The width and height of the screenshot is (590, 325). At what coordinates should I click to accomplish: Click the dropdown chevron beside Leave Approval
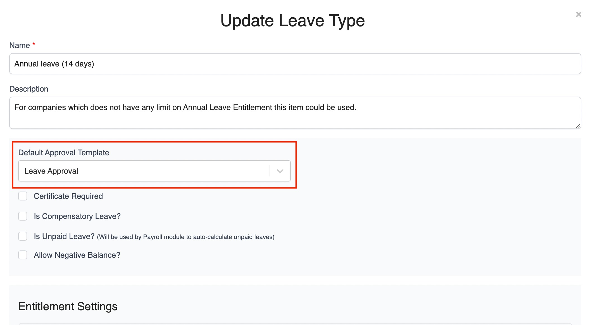[280, 171]
